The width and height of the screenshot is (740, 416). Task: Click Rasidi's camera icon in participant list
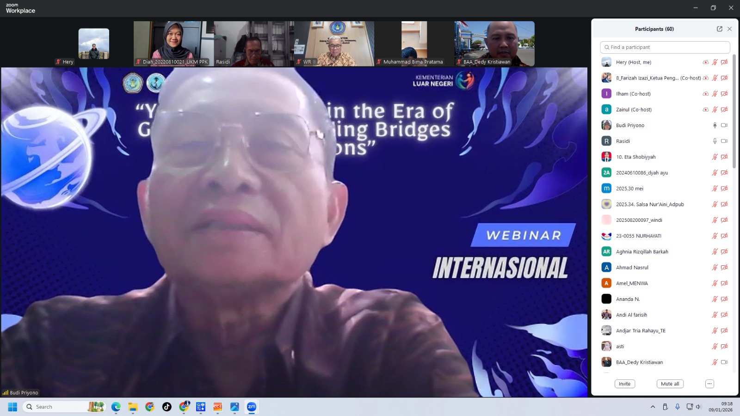click(x=724, y=141)
